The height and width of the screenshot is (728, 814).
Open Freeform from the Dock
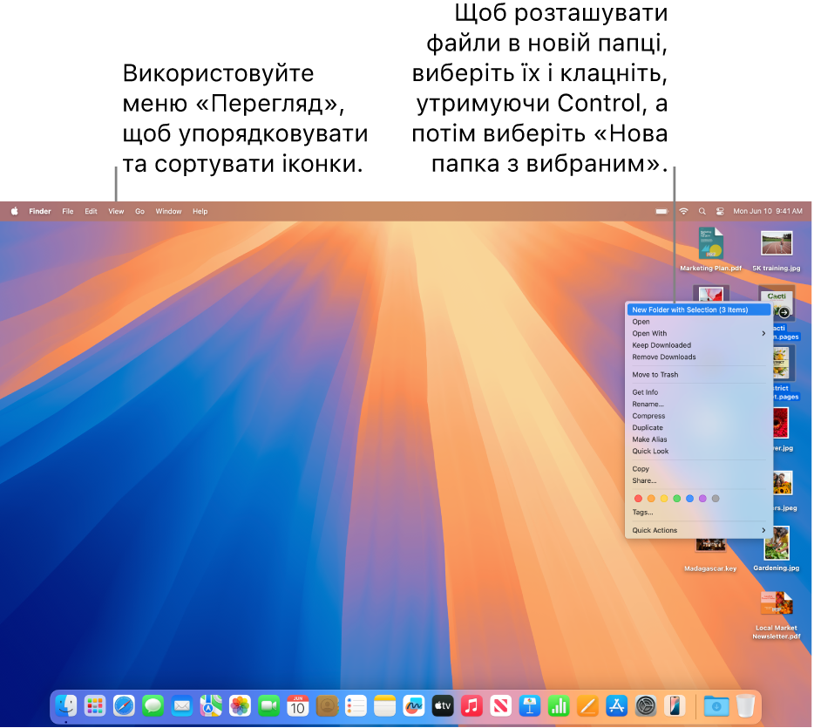pyautogui.click(x=414, y=706)
